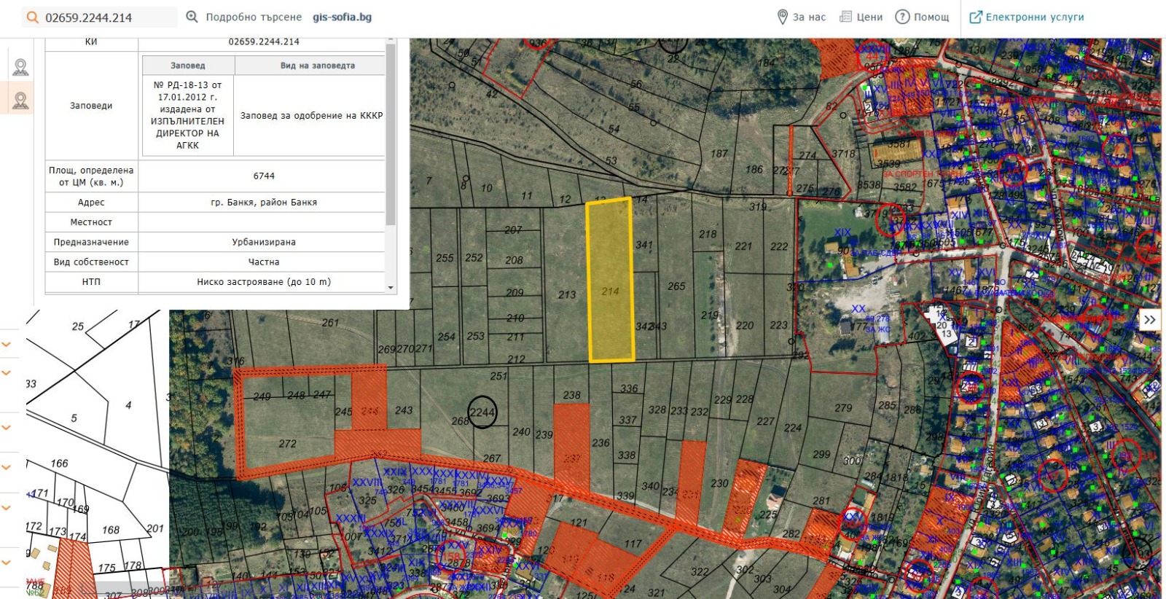Click the orange search magnifier icon
1166x599 pixels.
32,17
